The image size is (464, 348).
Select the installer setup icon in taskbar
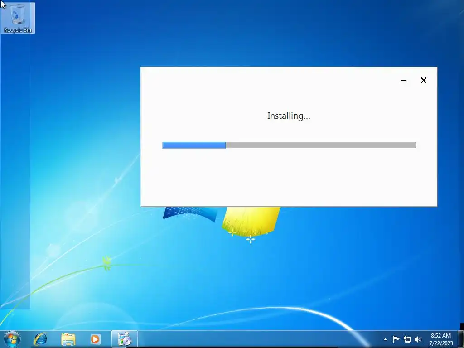124,339
